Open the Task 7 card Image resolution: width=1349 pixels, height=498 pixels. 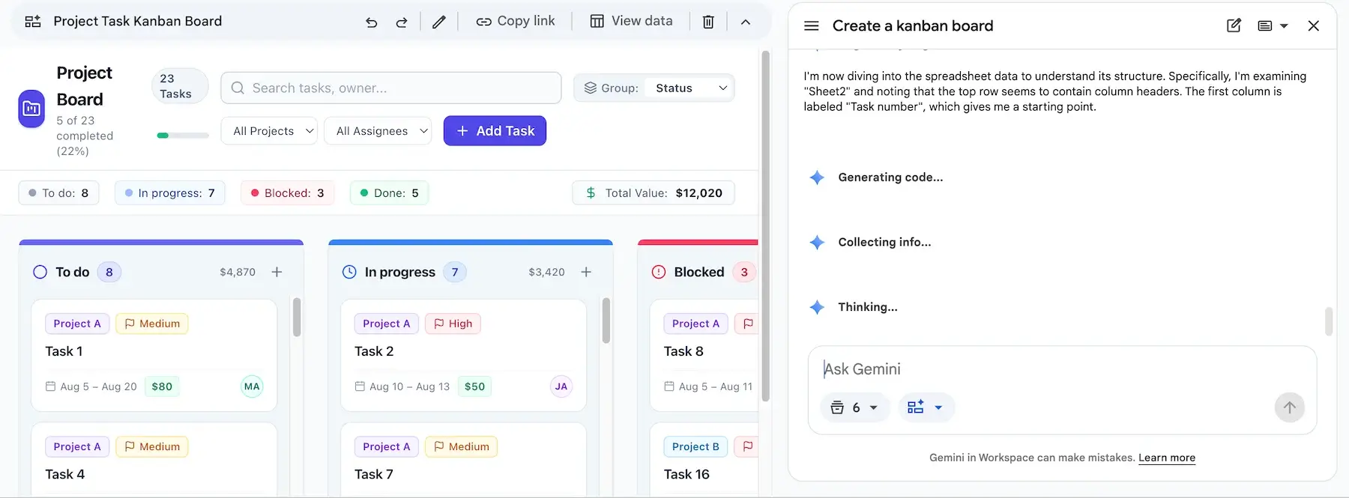(x=463, y=460)
